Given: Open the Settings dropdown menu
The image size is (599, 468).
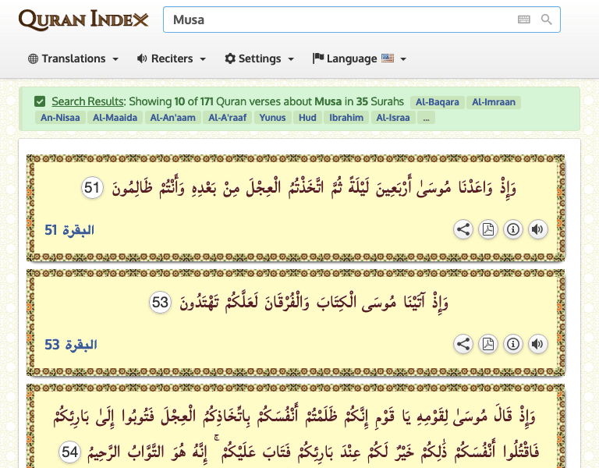Looking at the screenshot, I should pos(260,58).
